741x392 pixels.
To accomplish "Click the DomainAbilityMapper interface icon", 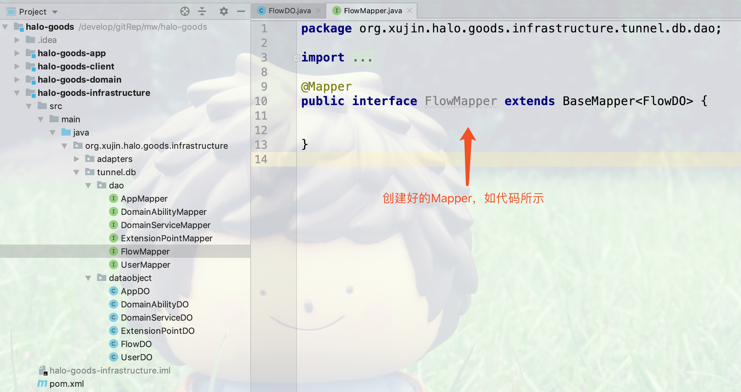I will 113,212.
